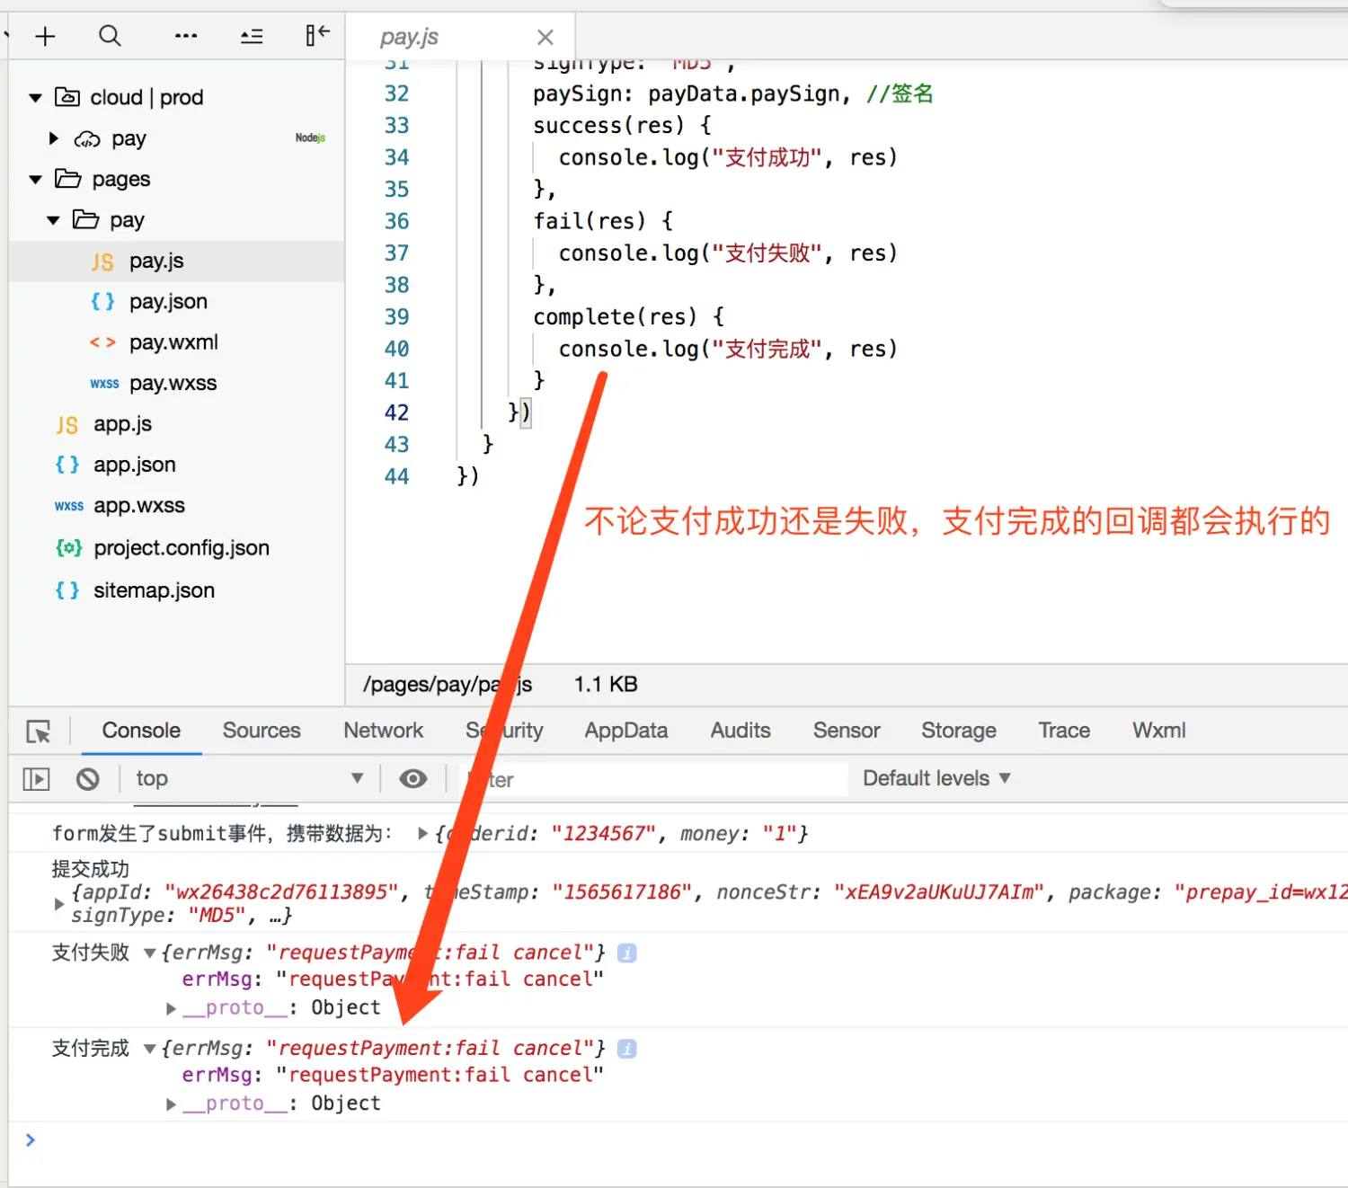Open pay.wxss file

(173, 384)
